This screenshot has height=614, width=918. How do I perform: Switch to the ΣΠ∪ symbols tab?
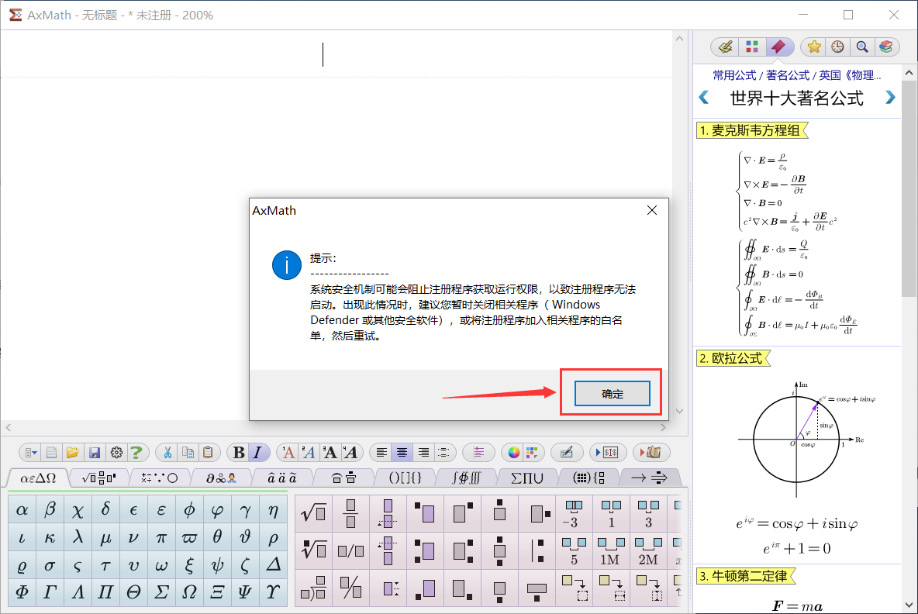[x=520, y=478]
